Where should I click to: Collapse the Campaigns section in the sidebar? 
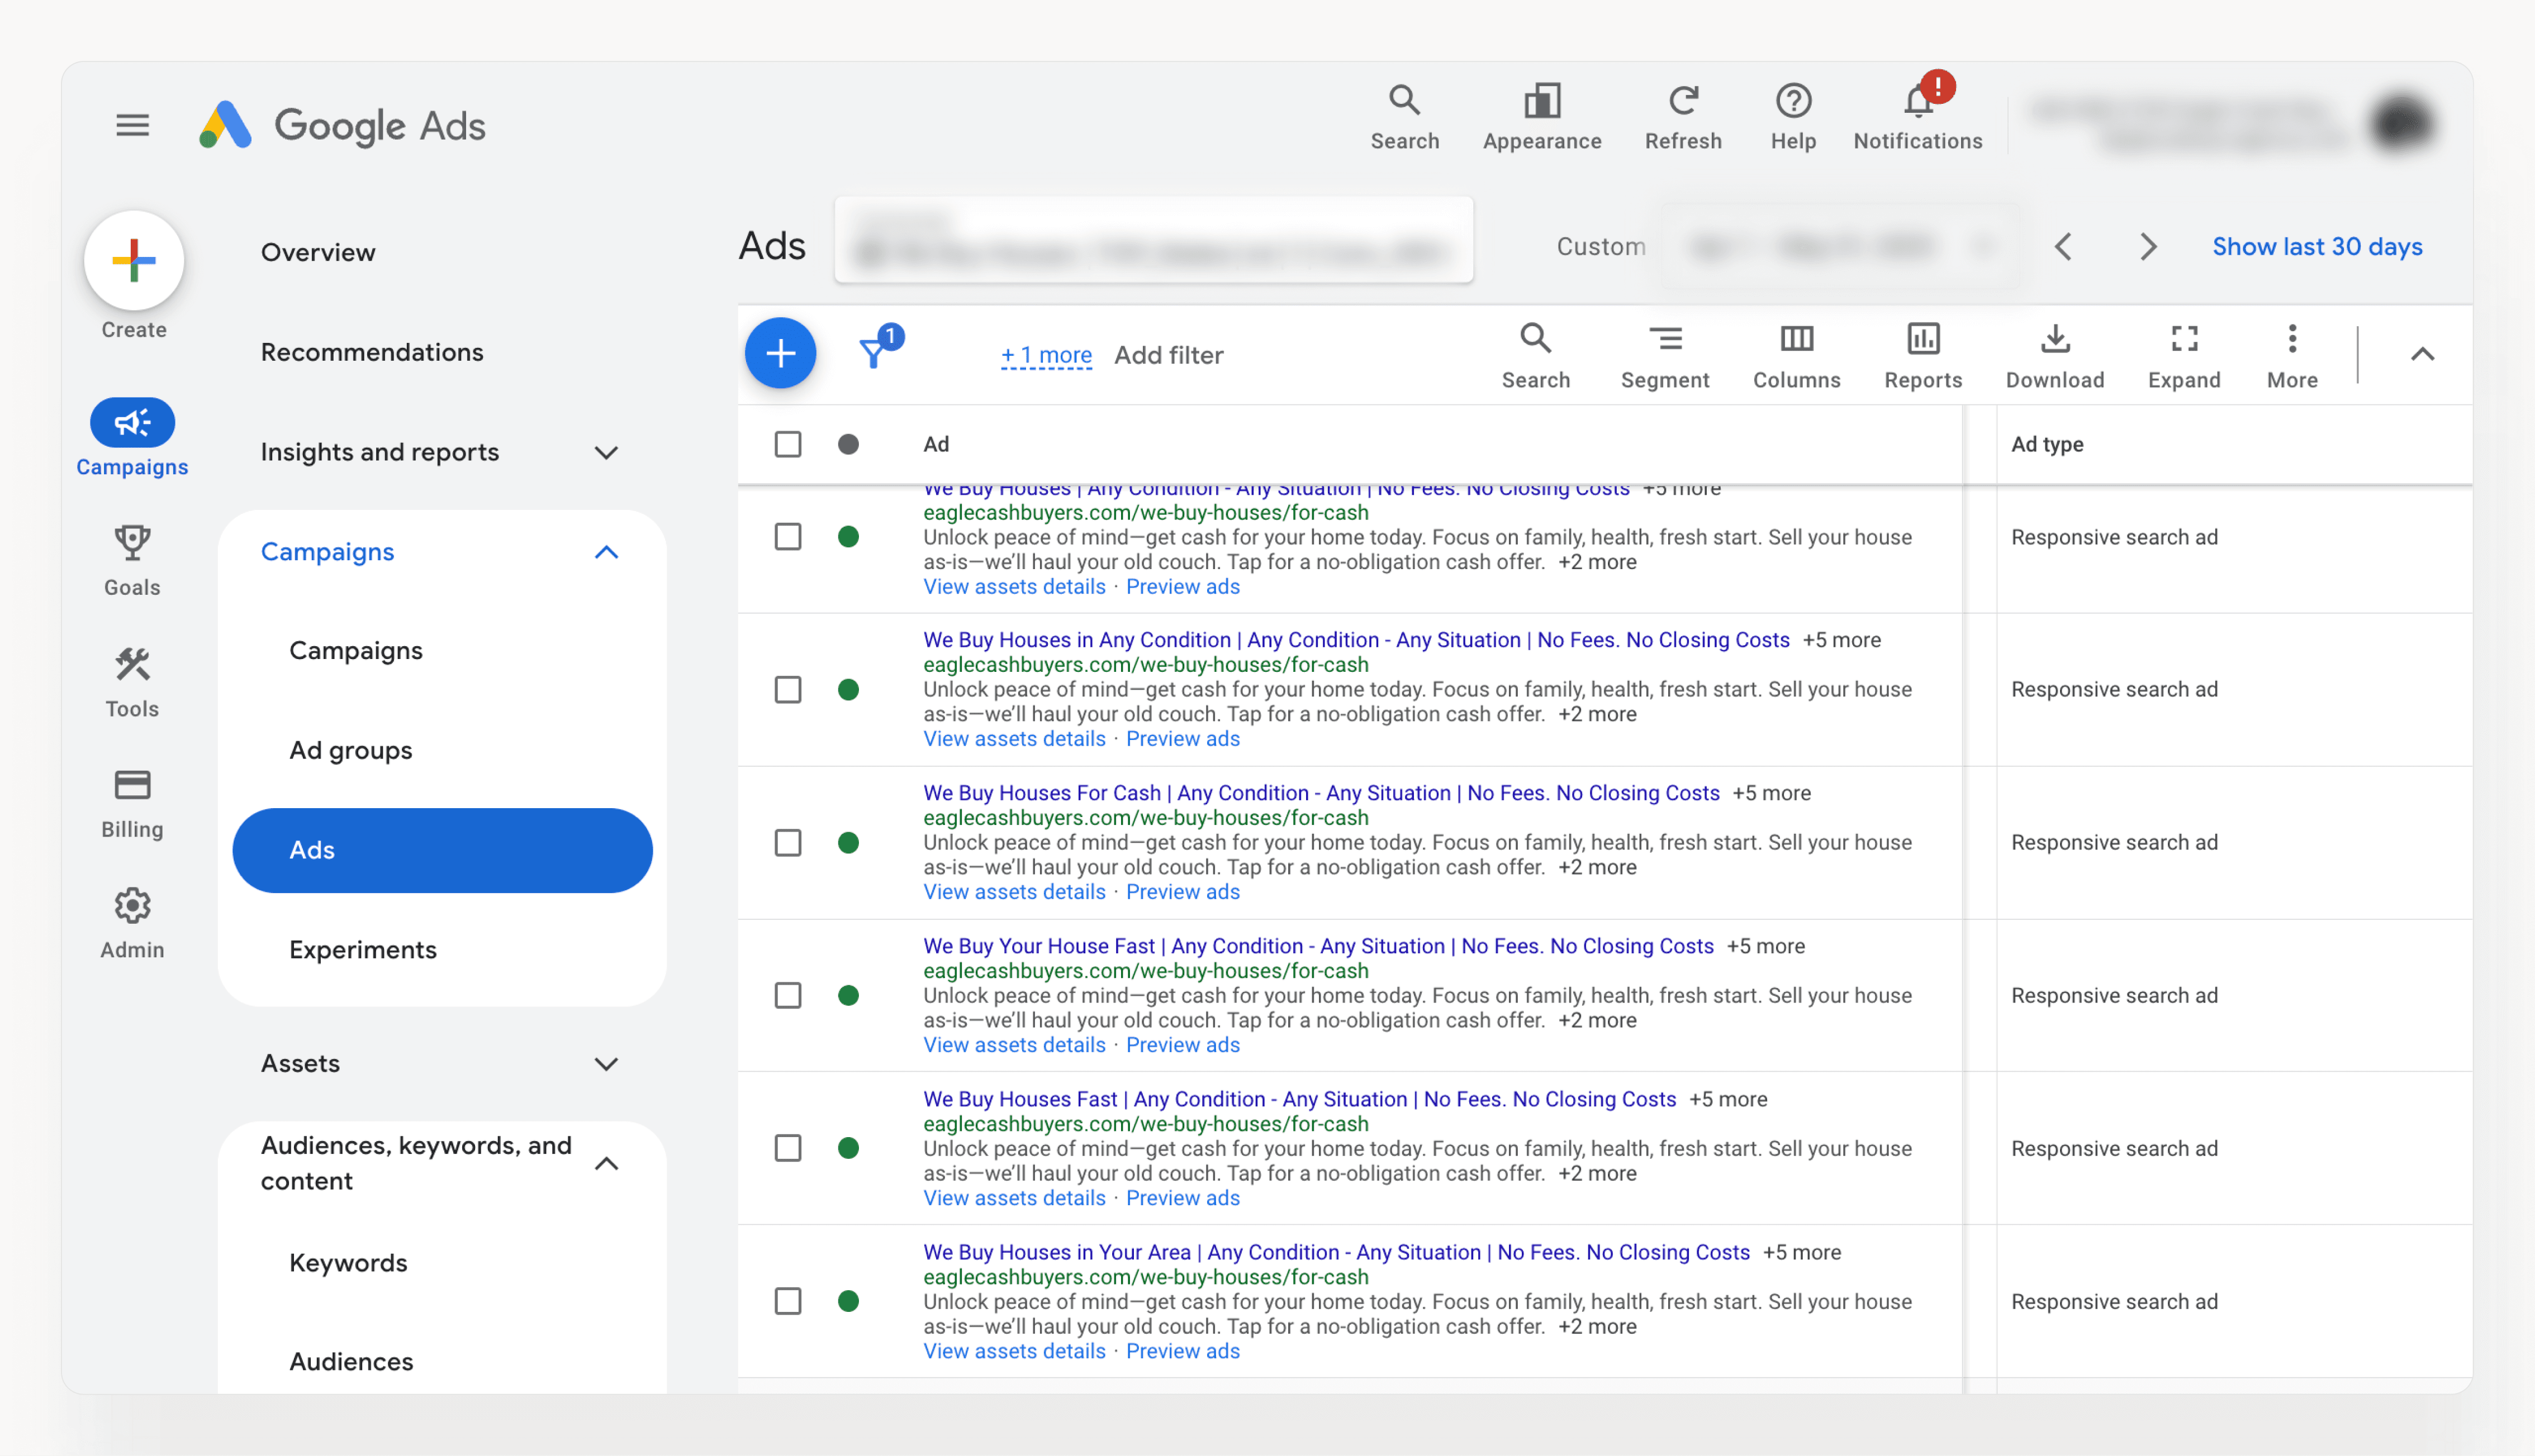605,551
